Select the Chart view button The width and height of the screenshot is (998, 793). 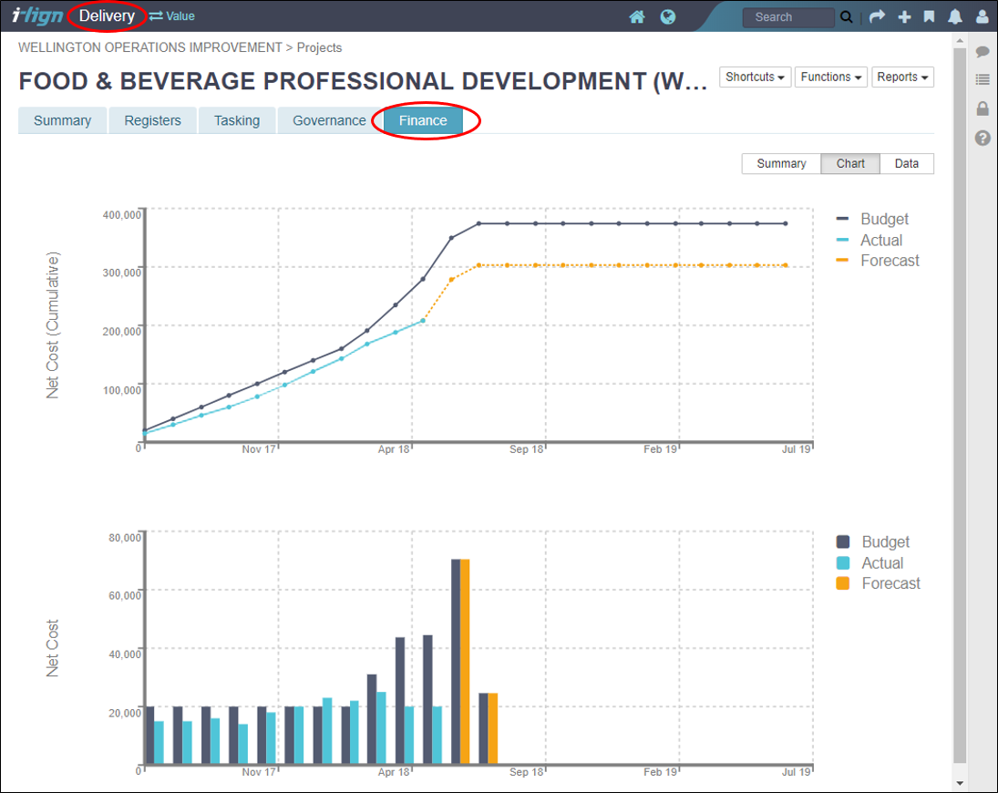850,163
